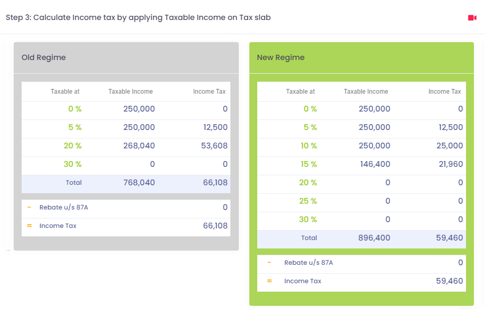
Task: Click Old Regime total taxable income 768,040
Action: 139,183
